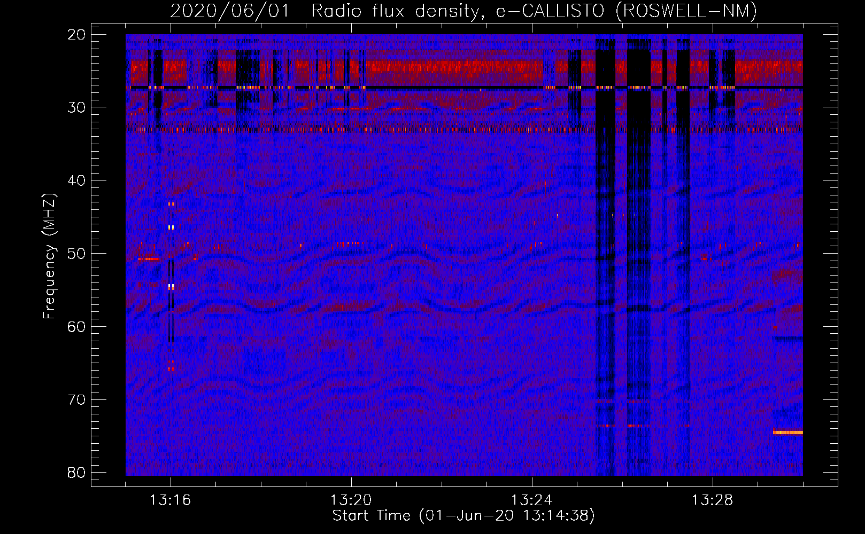Image resolution: width=865 pixels, height=534 pixels.
Task: Click the "Start Time (01-Jun-20 13:14:38)" axis label
Action: pos(464,516)
